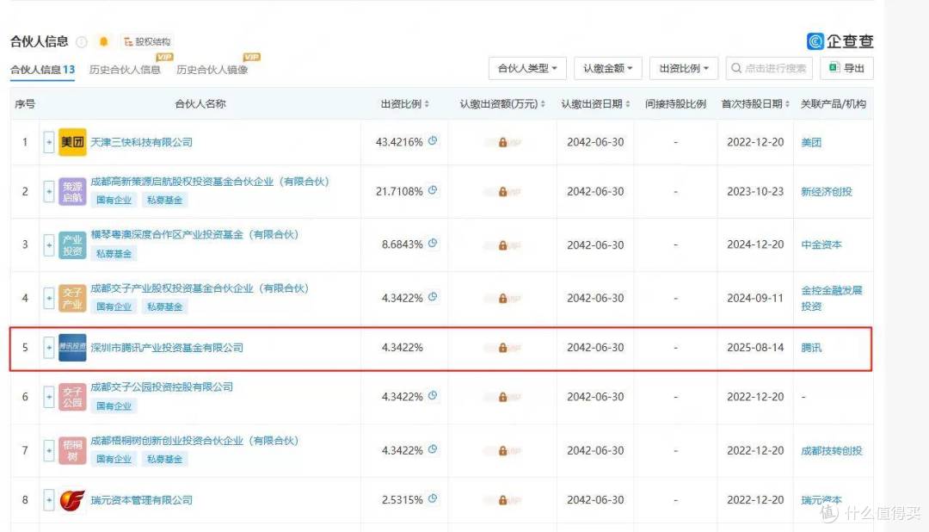Expand row 3 横琴粤澳 plus button
The image size is (929, 532).
point(49,244)
